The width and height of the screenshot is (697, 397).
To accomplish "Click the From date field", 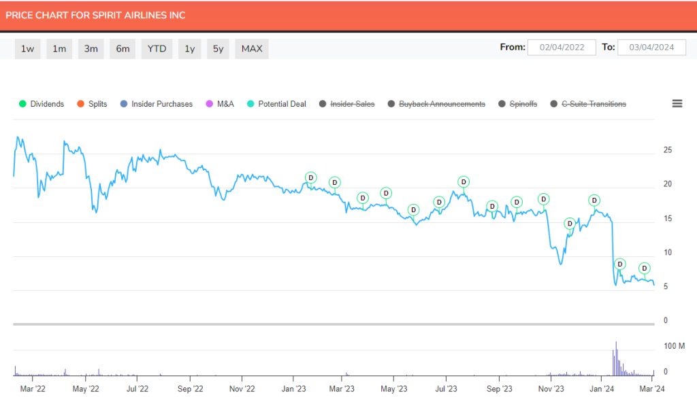I will (x=562, y=47).
